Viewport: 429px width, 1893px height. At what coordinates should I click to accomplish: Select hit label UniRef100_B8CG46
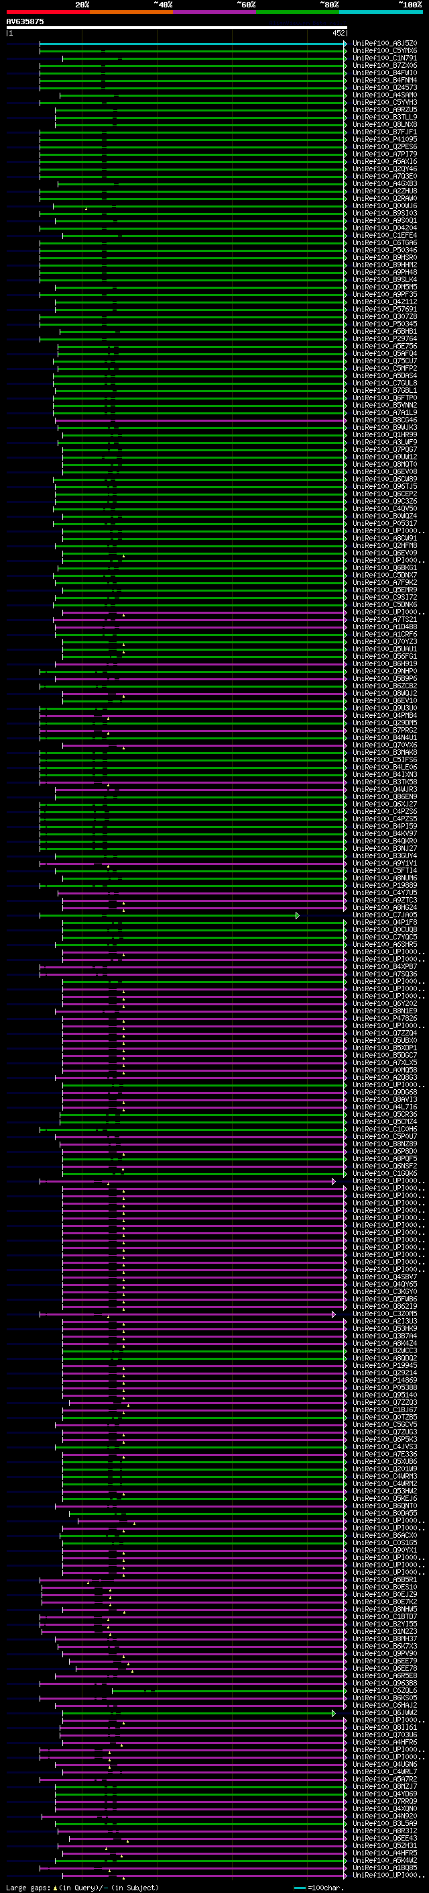point(385,420)
